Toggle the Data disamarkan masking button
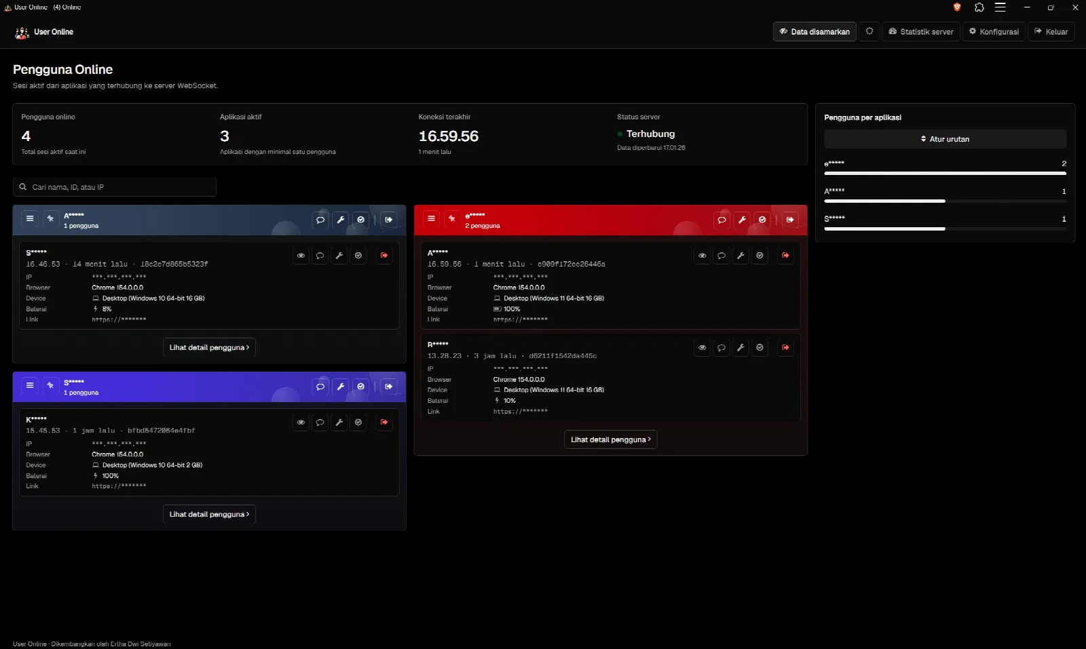Viewport: 1086px width, 649px height. point(814,32)
